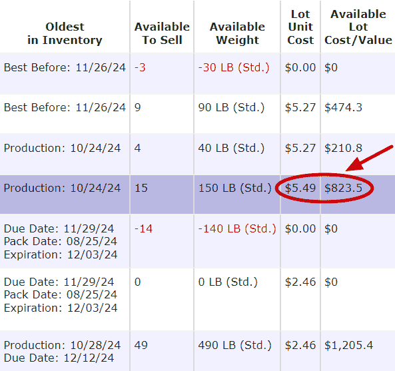Click the Available Weight column header
This screenshot has width=395, height=371.
(237, 33)
